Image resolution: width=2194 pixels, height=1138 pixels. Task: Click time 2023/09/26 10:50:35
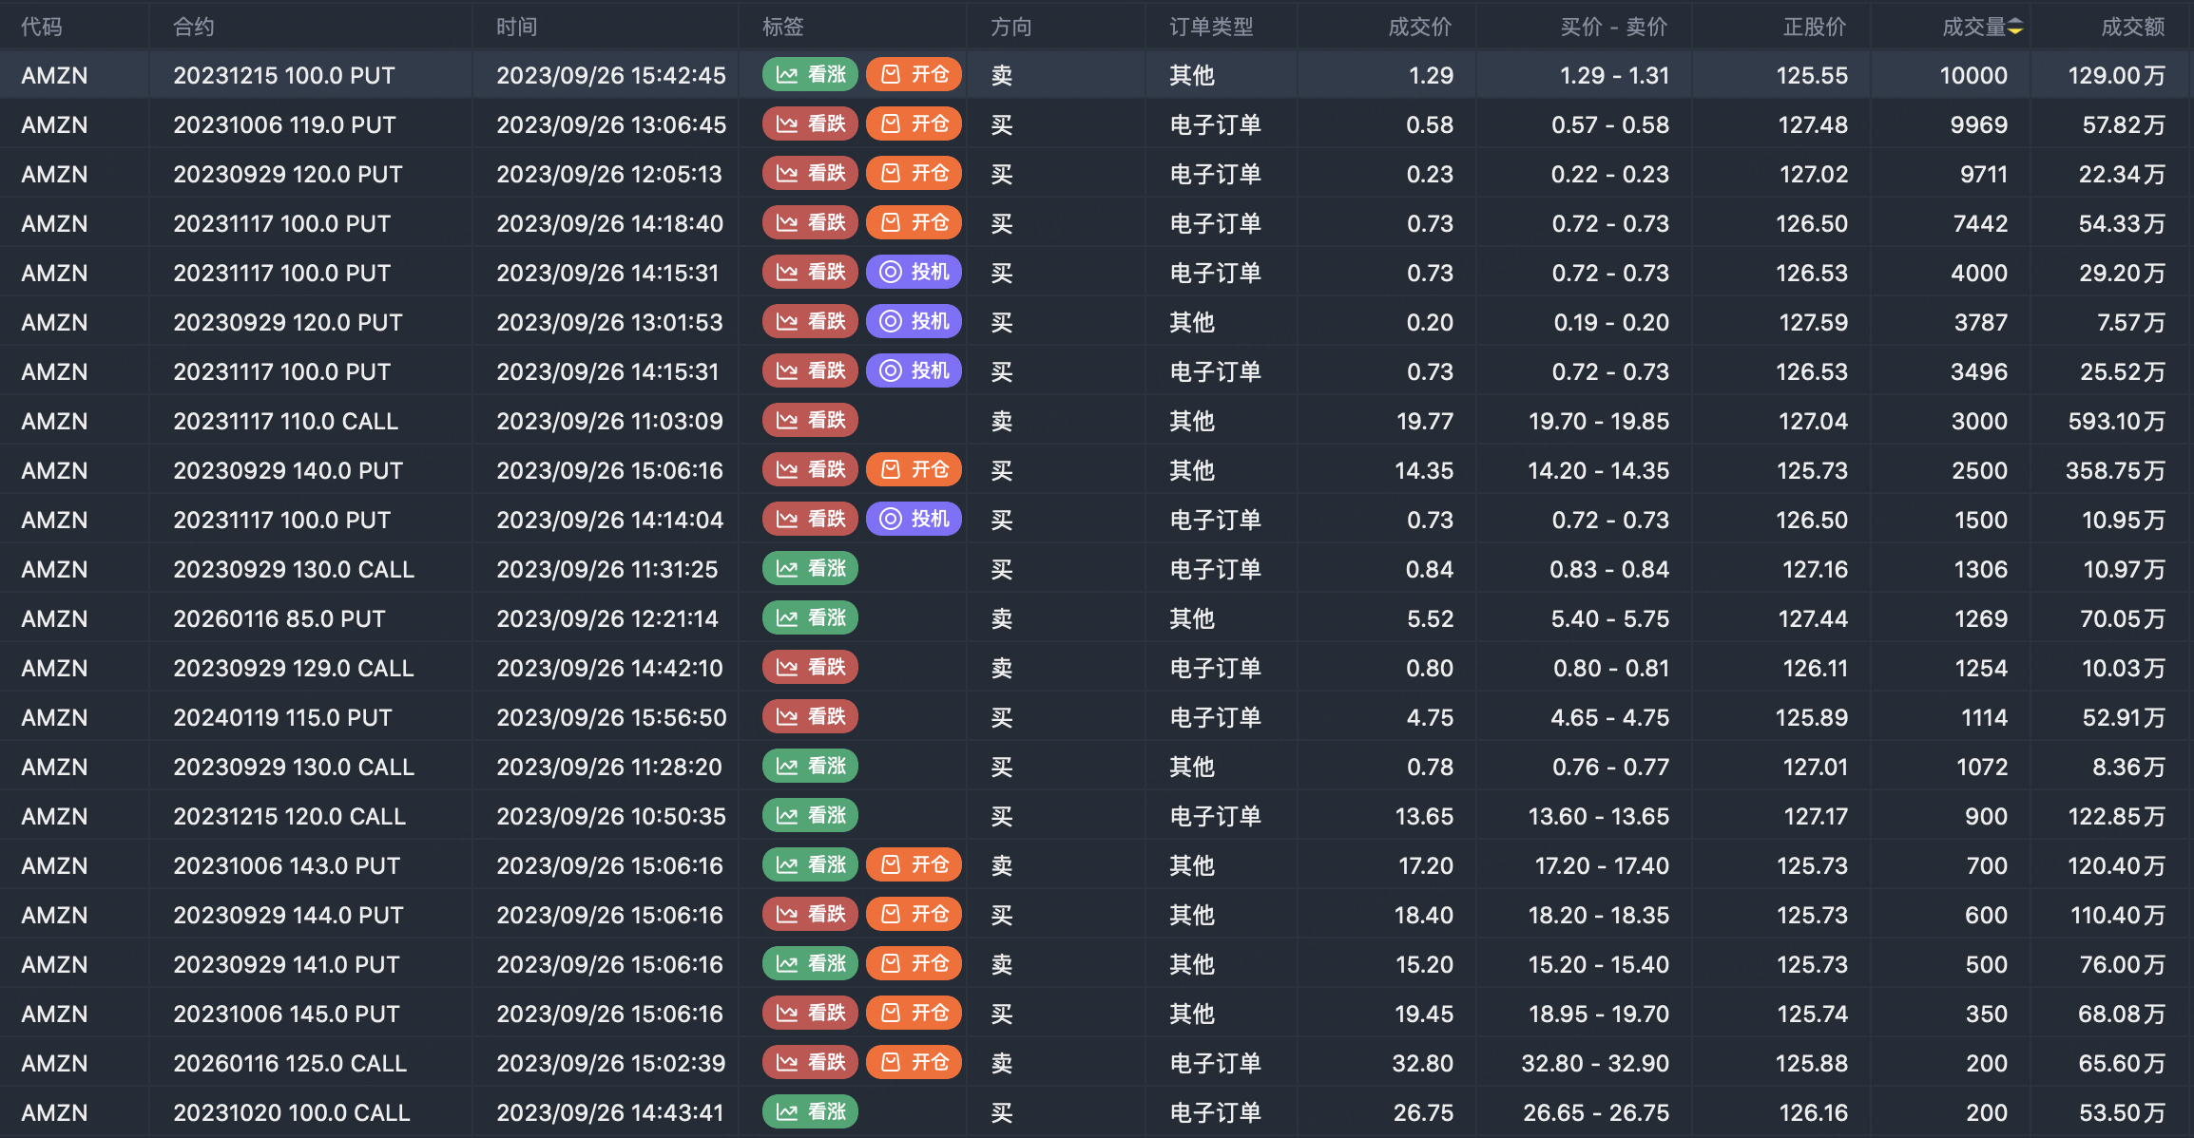(x=611, y=816)
